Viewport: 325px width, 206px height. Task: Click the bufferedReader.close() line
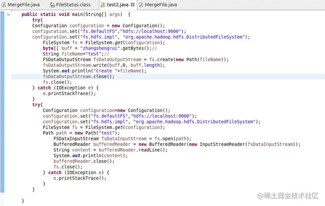click(x=84, y=161)
